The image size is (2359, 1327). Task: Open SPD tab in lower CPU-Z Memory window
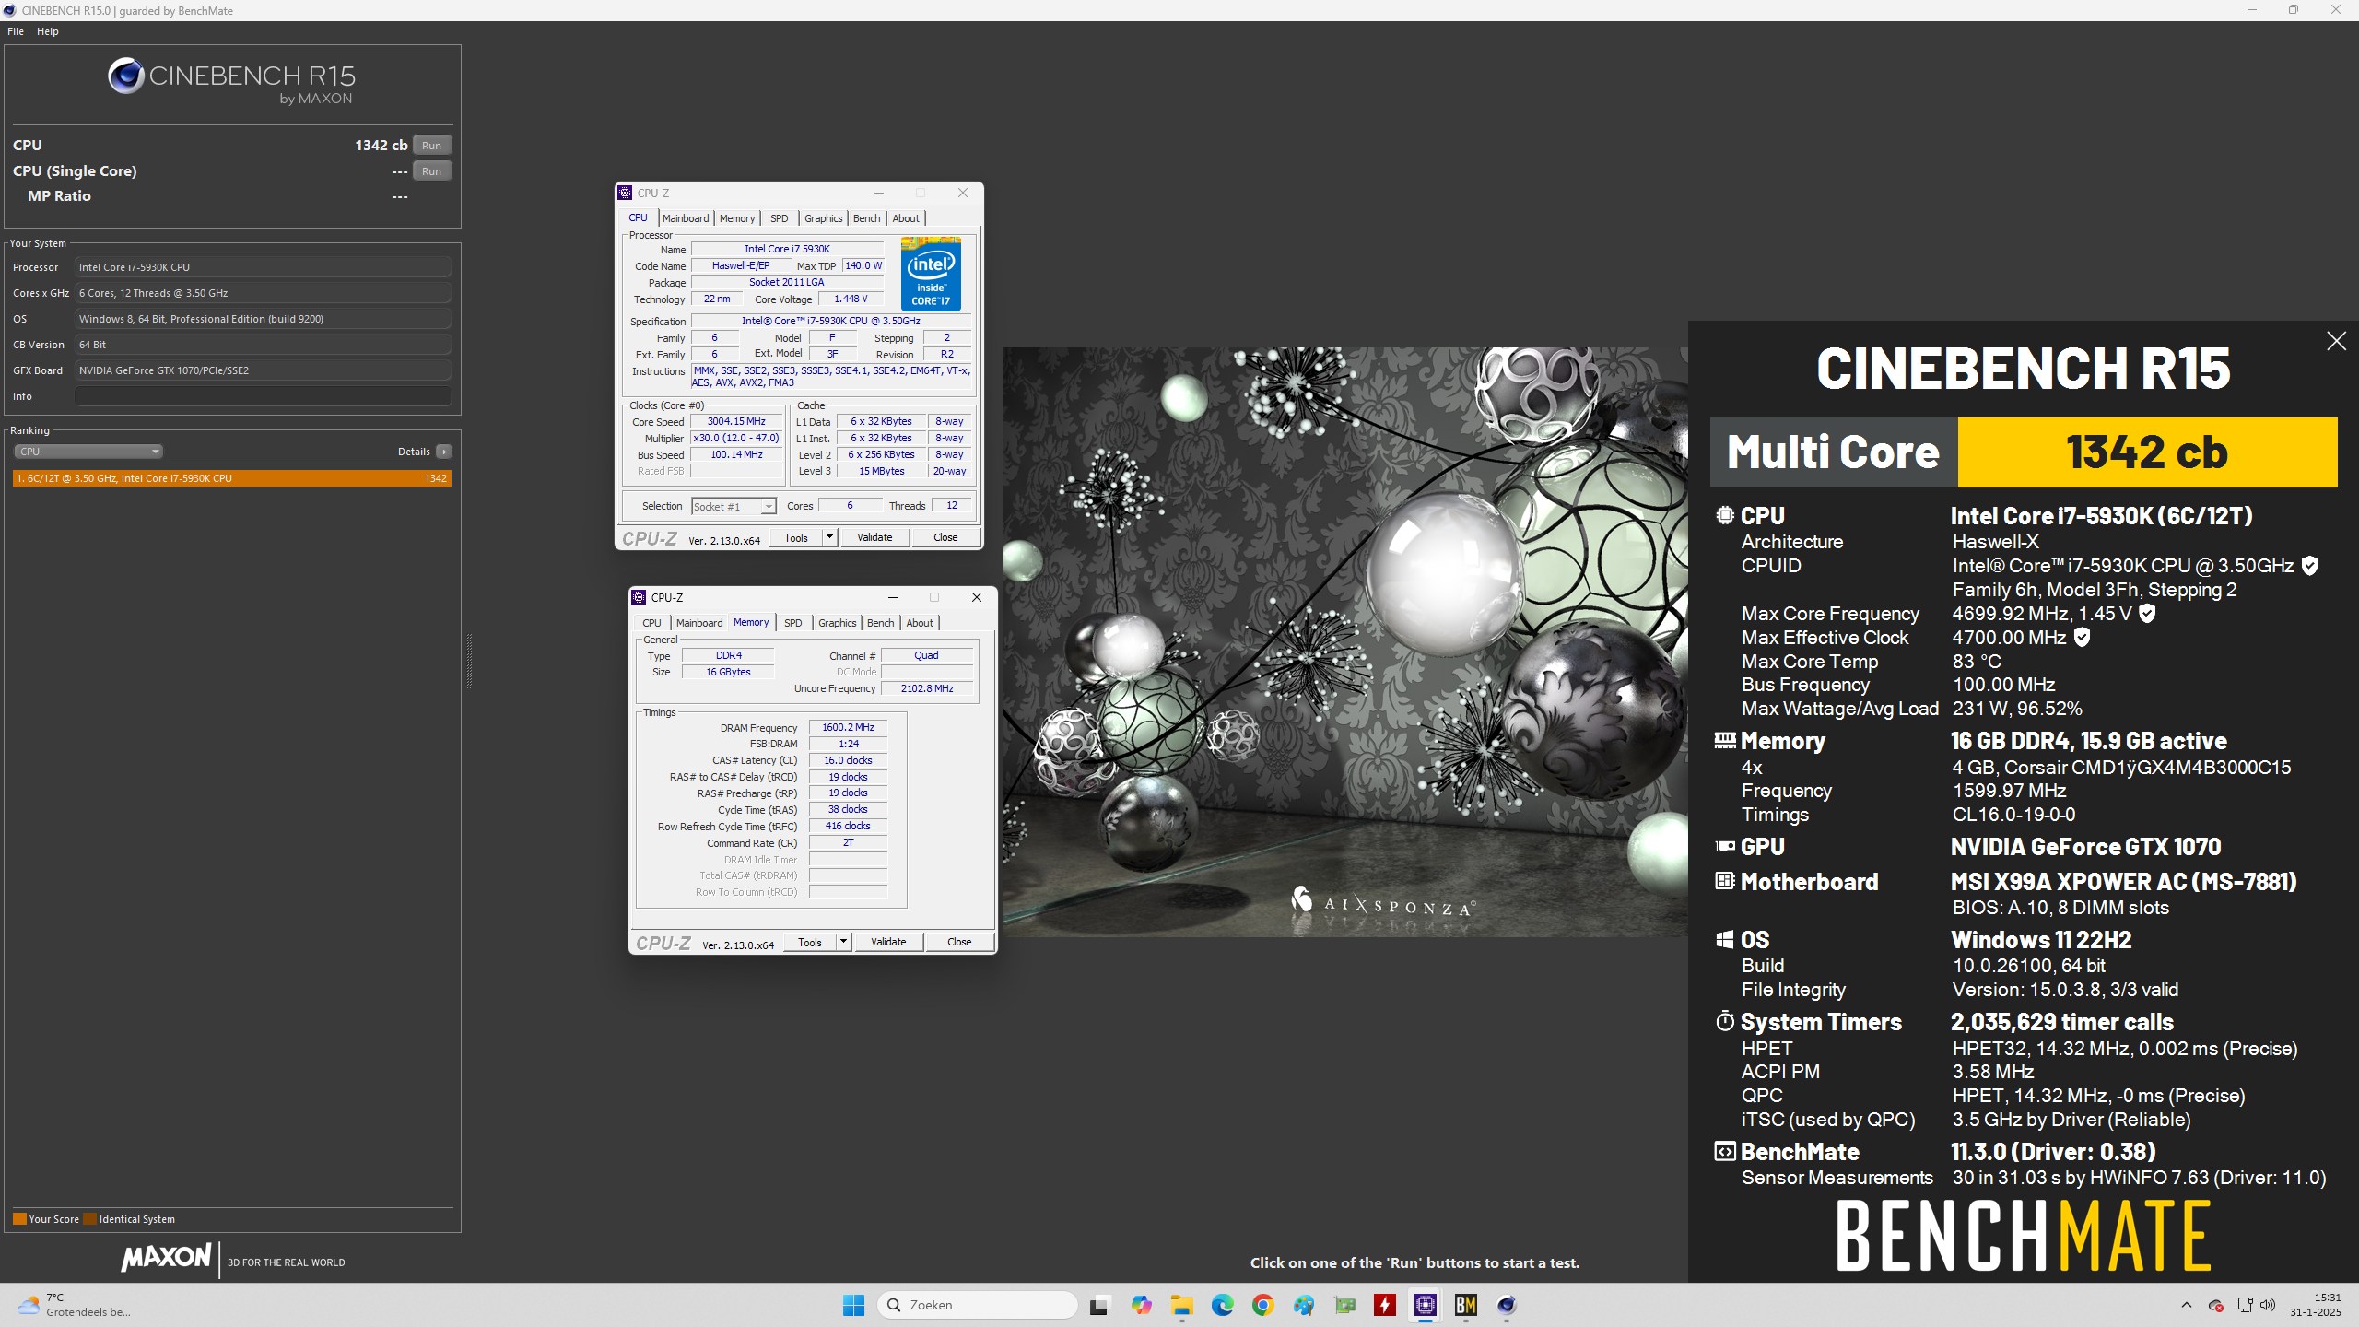tap(793, 623)
